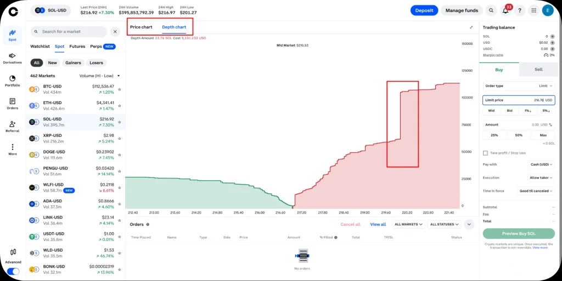This screenshot has height=281, width=562.
Task: Switch to the Price chart tab
Action: [x=141, y=27]
